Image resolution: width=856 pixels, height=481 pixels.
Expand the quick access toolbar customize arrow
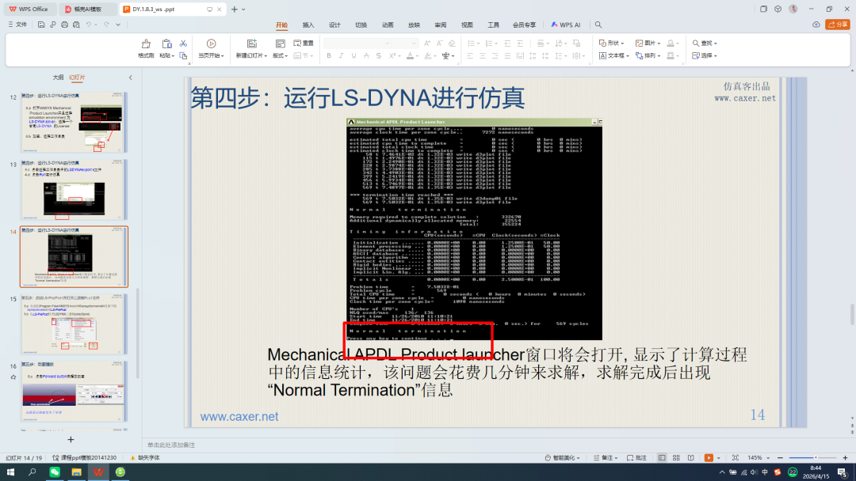pyautogui.click(x=118, y=25)
